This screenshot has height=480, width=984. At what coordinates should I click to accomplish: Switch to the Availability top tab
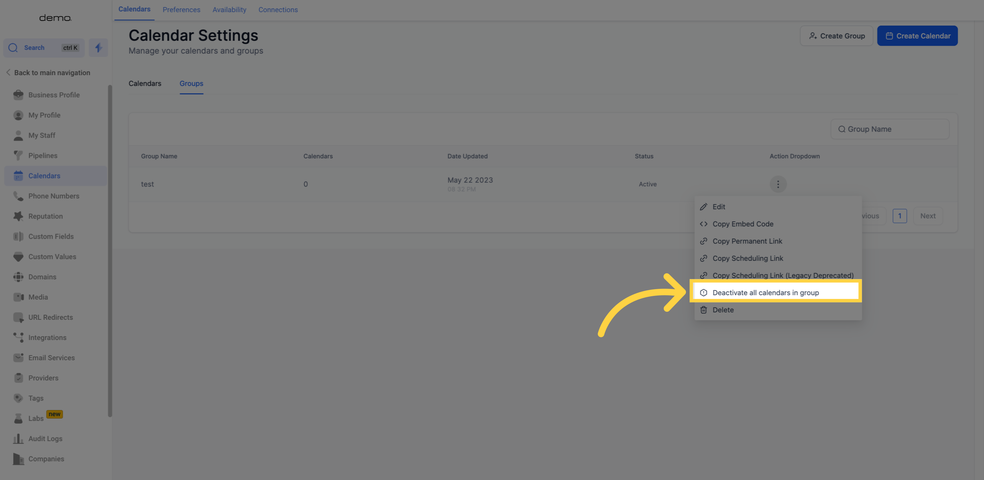click(x=229, y=10)
